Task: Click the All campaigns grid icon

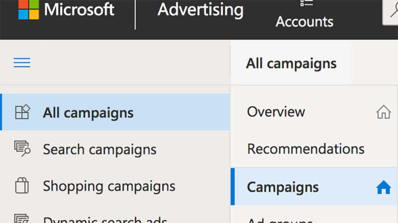Action: 22,112
